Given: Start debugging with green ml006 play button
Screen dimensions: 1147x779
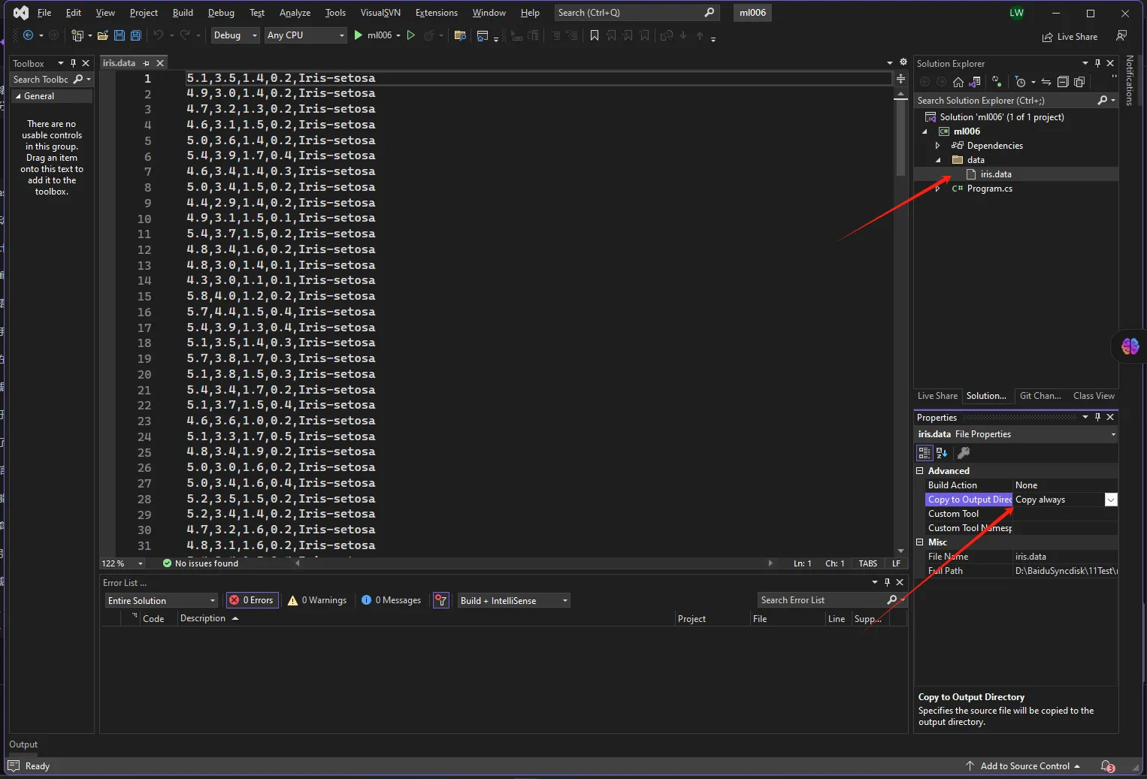Looking at the screenshot, I should [x=374, y=35].
